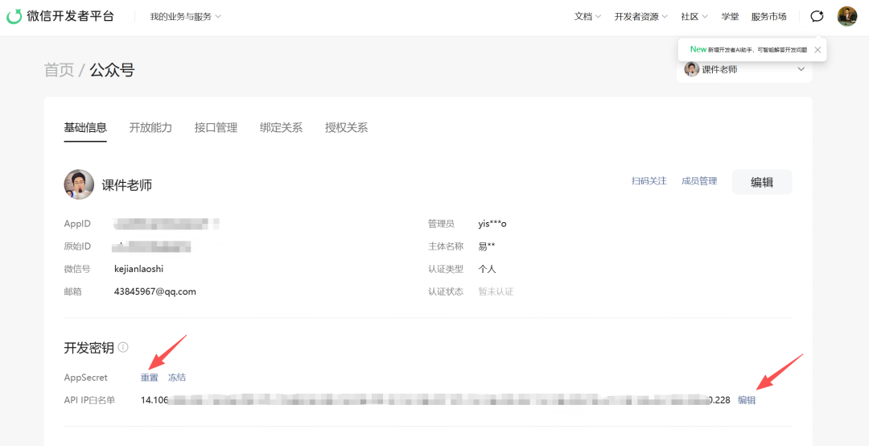Switch to the 绑定关系 tab
Image resolution: width=869 pixels, height=446 pixels.
(x=281, y=127)
